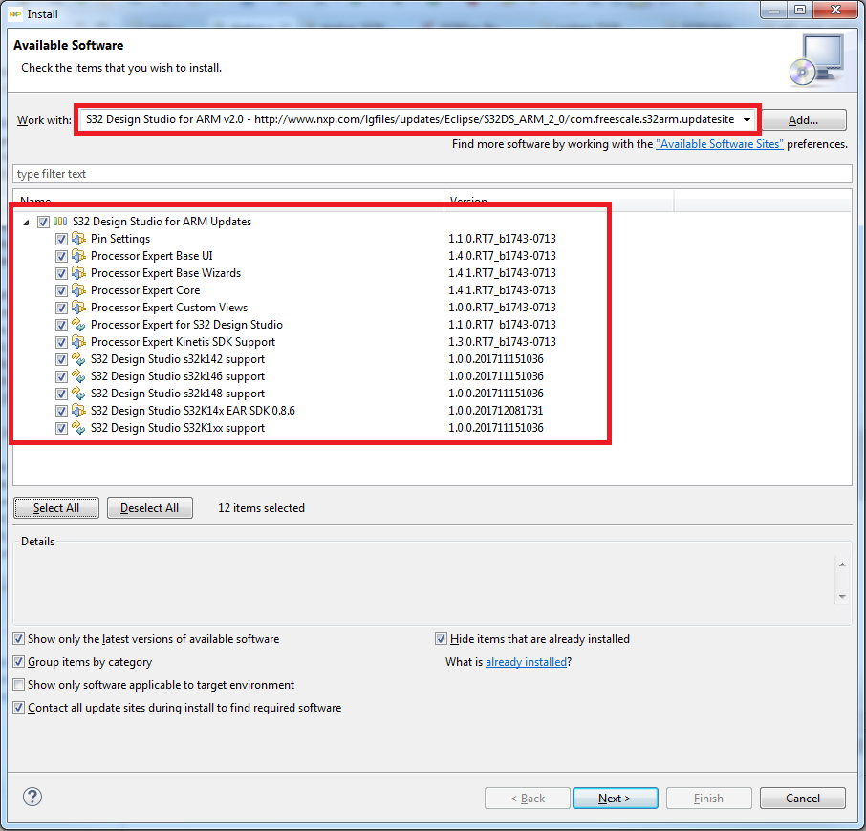The height and width of the screenshot is (831, 866).
Task: Uncheck S32 Design Studio s32k146 support checkbox
Action: click(61, 376)
